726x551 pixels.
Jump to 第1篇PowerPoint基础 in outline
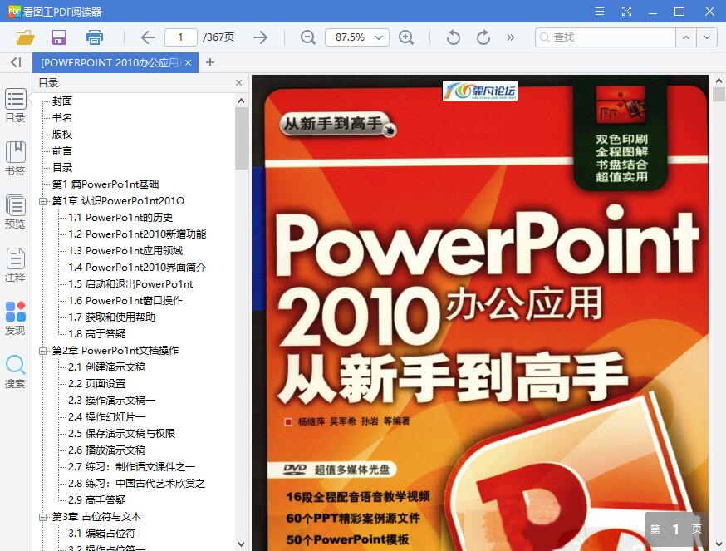click(105, 184)
